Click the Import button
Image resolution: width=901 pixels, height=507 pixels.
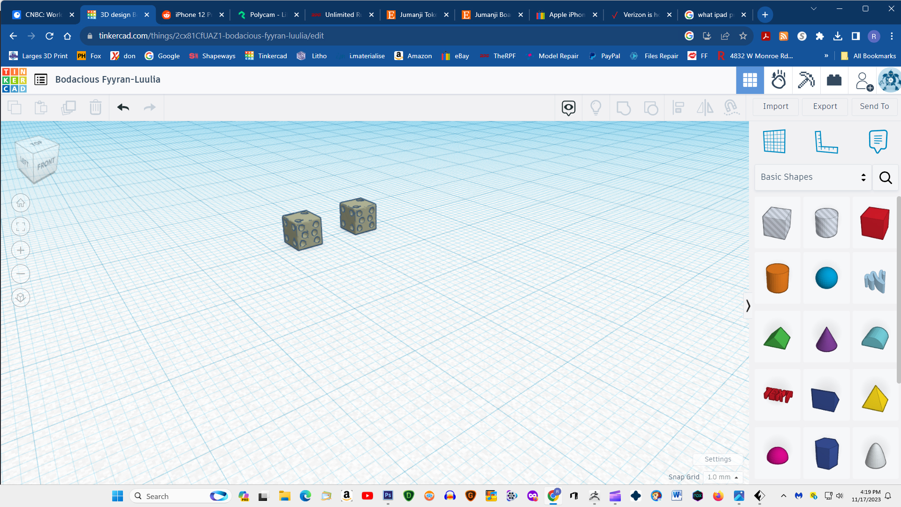pyautogui.click(x=775, y=107)
